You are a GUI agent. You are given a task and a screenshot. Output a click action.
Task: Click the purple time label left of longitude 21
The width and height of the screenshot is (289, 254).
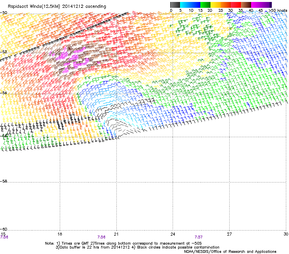pos(102,237)
